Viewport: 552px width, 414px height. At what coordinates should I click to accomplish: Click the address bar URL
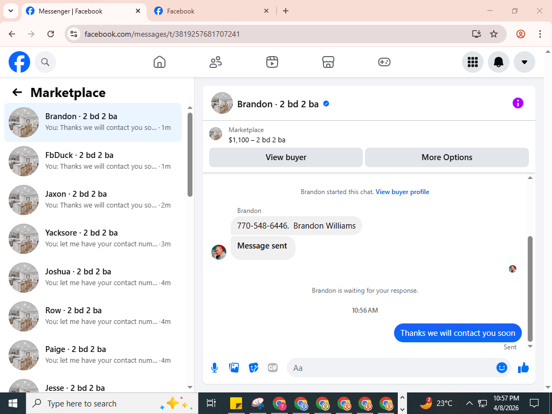pyautogui.click(x=162, y=34)
